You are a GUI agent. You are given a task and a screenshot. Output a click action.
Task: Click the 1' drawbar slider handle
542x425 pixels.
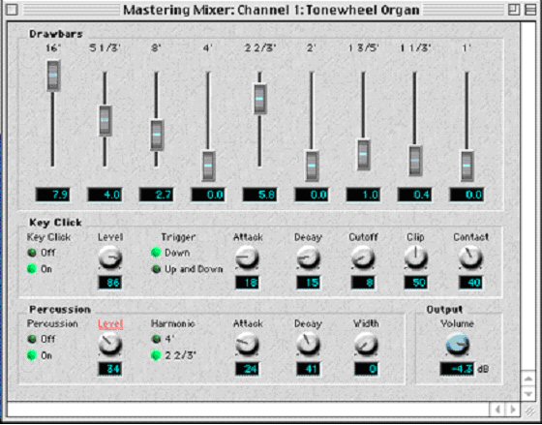[467, 166]
